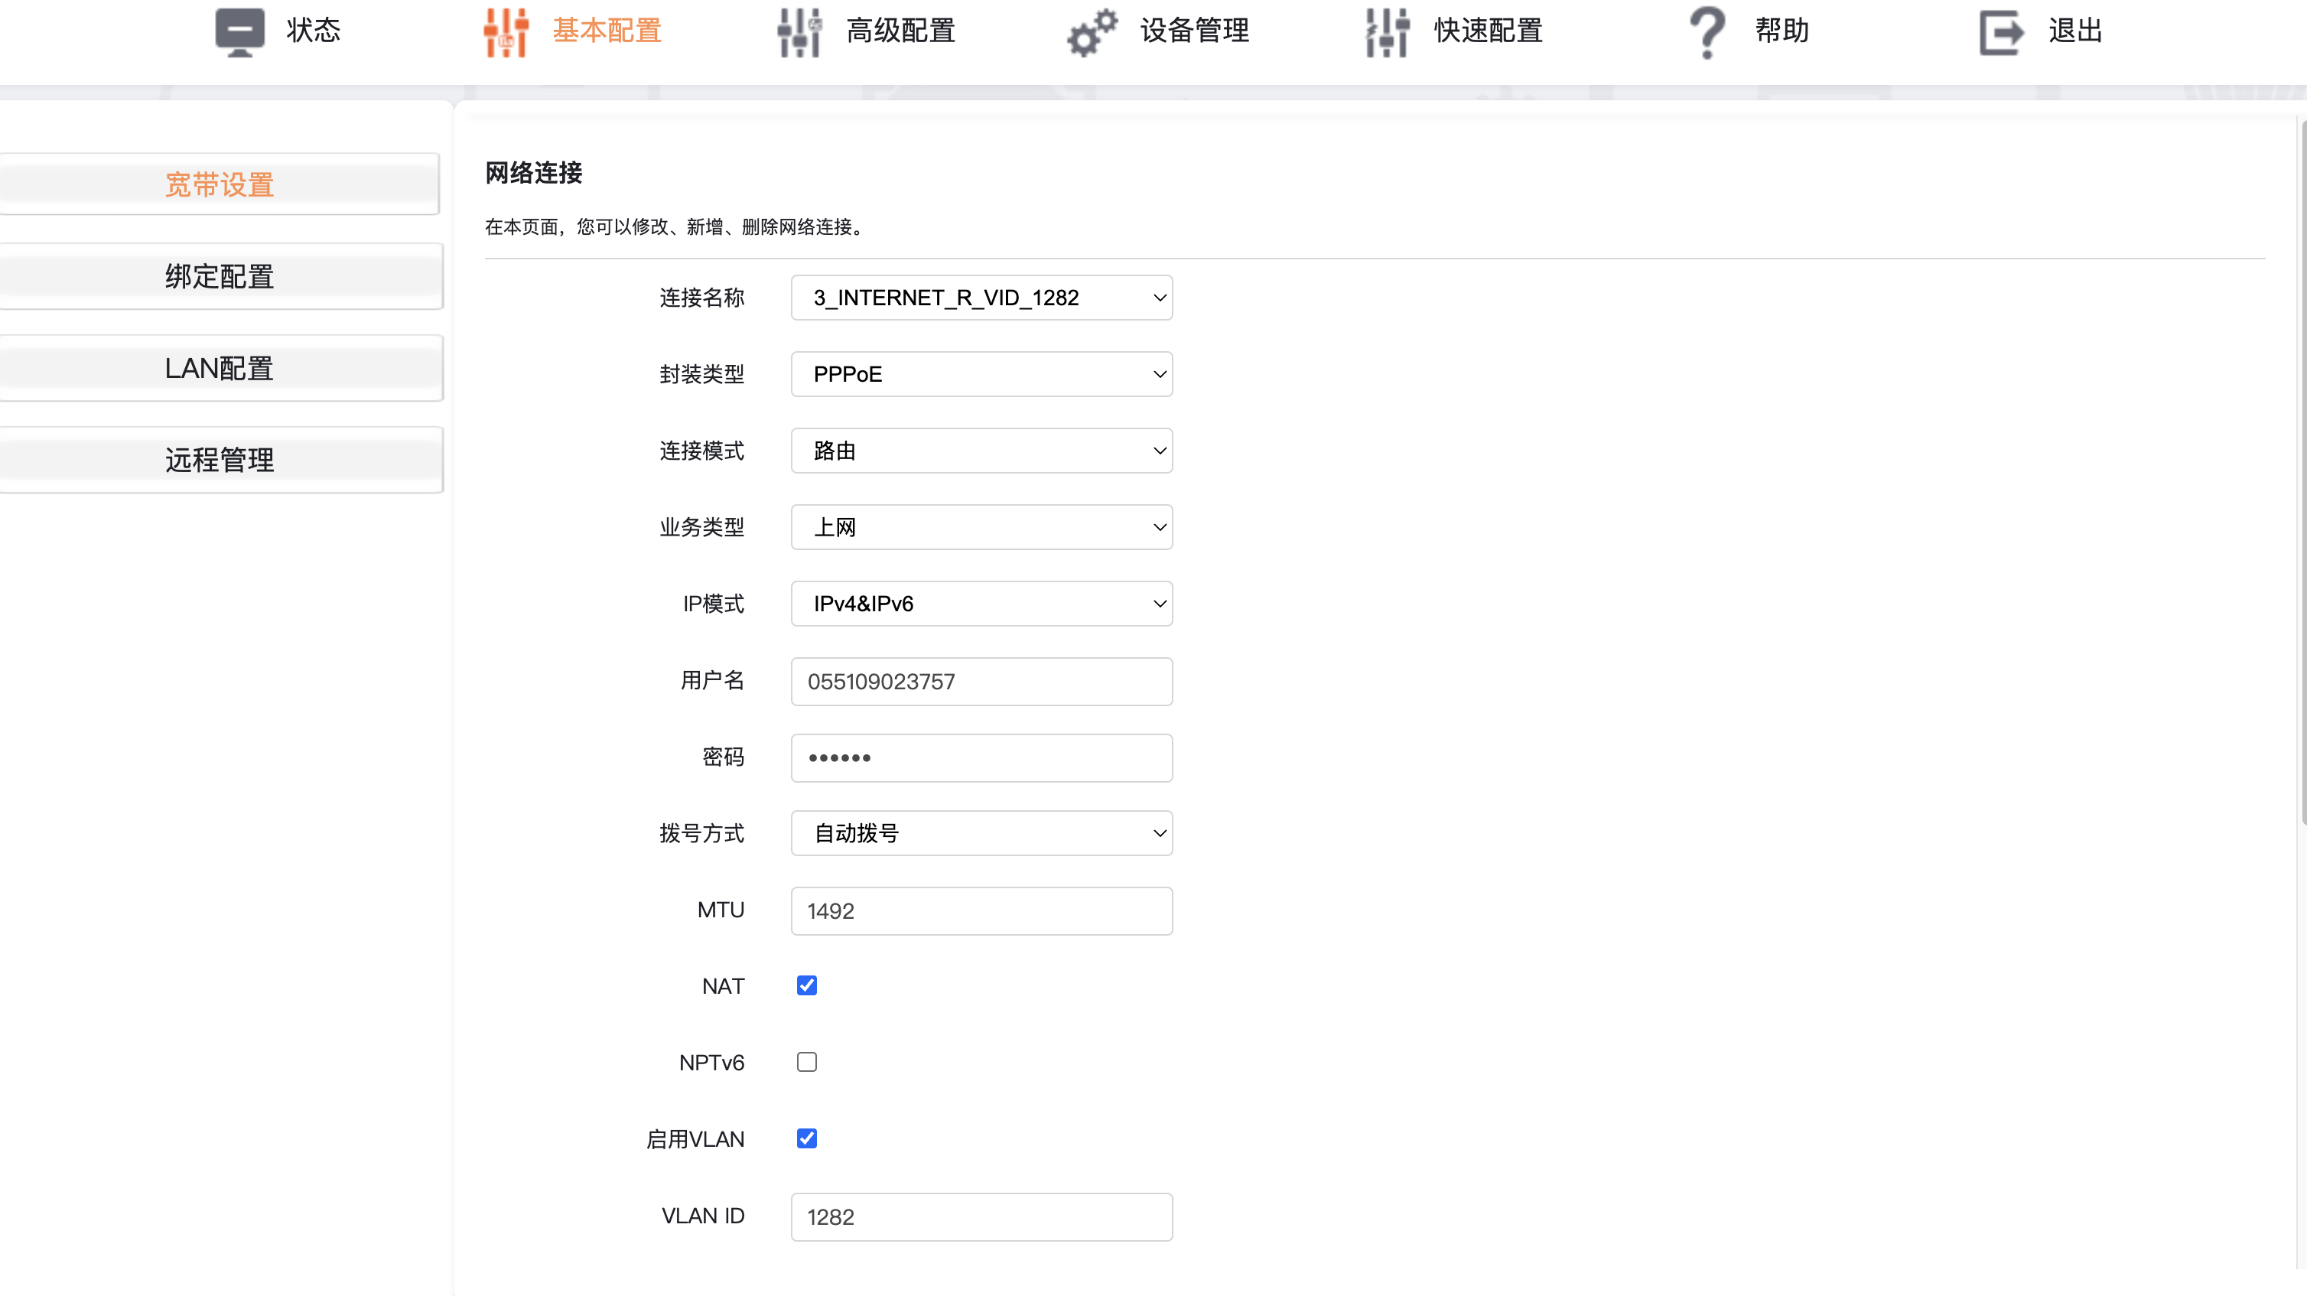Focus the VLAN ID input field
Viewport: 2307px width, 1296px height.
pos(981,1217)
